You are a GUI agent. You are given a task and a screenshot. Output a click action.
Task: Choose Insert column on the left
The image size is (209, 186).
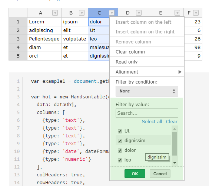(x=147, y=22)
